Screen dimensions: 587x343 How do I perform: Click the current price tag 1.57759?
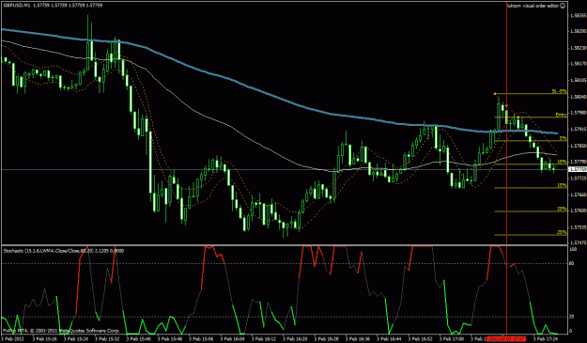point(577,170)
